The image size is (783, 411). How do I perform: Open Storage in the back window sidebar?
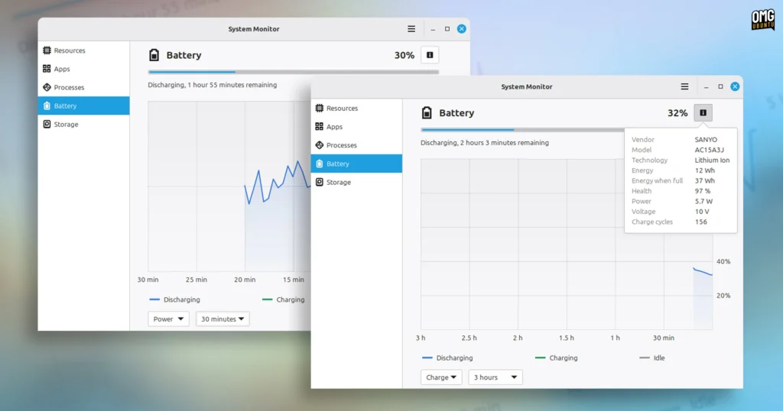pyautogui.click(x=83, y=125)
